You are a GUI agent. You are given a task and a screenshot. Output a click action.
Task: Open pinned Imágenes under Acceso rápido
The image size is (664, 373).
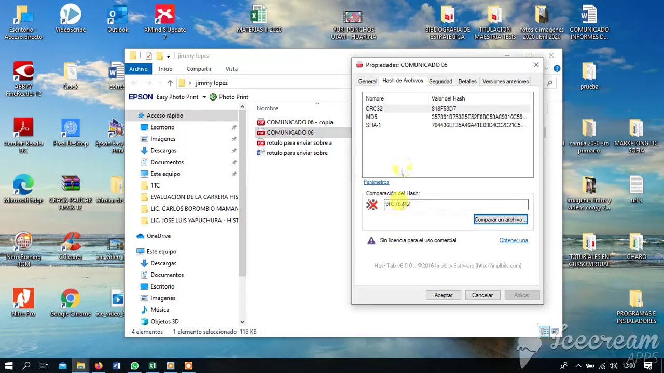(163, 139)
